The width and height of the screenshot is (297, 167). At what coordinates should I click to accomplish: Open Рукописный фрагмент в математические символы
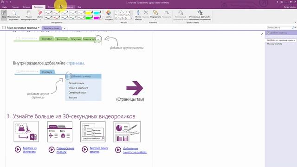pos(200,15)
